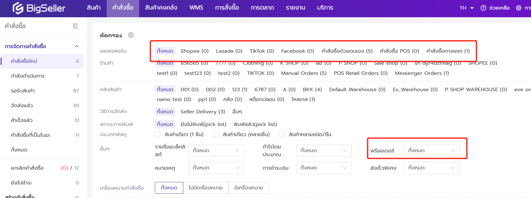Screen dimensions: 531x198
Task: Click the BigSeller logo icon
Action: (x=18, y=8)
